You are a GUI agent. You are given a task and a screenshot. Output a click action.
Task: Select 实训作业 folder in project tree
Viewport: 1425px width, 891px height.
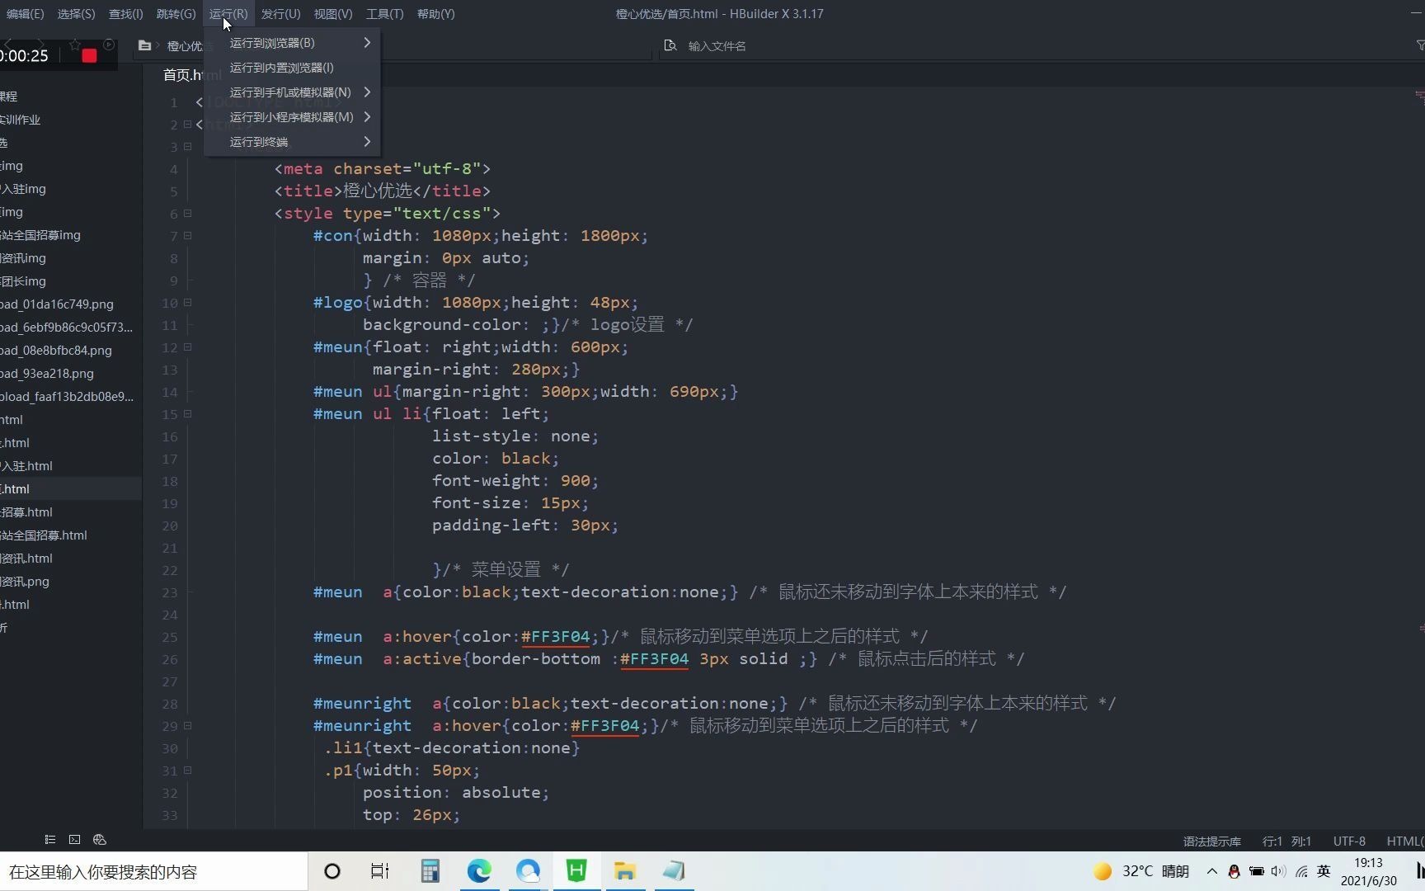pyautogui.click(x=21, y=119)
